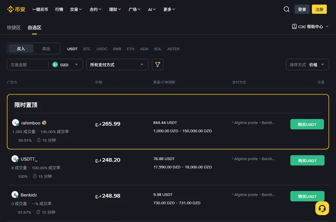
Task: Switch to the 卖出 (sell) toggle
Action: [46, 48]
